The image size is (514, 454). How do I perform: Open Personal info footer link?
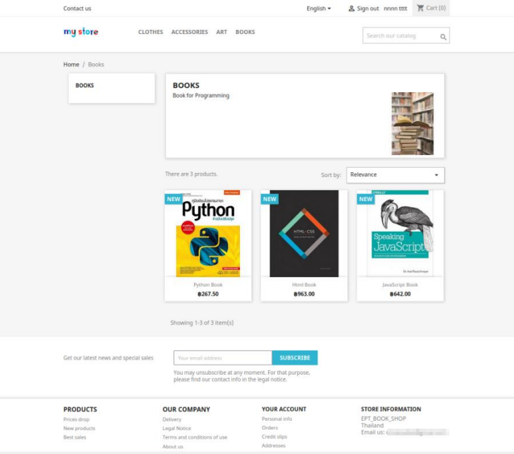pos(277,419)
